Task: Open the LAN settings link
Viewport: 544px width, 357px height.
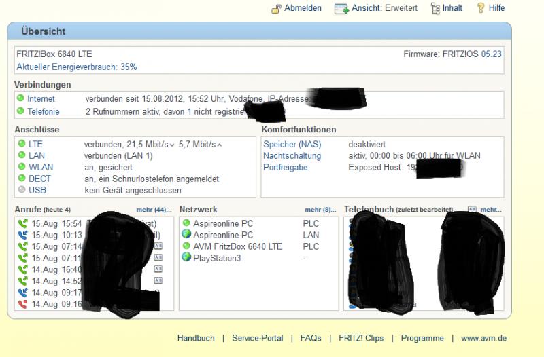Action: (x=37, y=155)
